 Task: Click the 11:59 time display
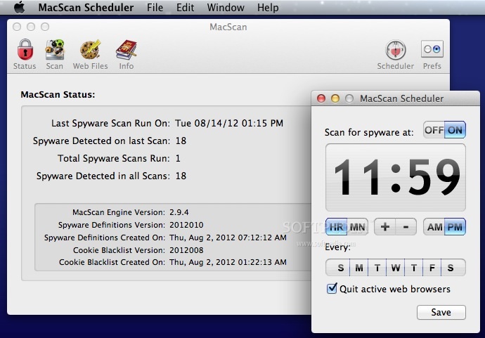(x=396, y=177)
